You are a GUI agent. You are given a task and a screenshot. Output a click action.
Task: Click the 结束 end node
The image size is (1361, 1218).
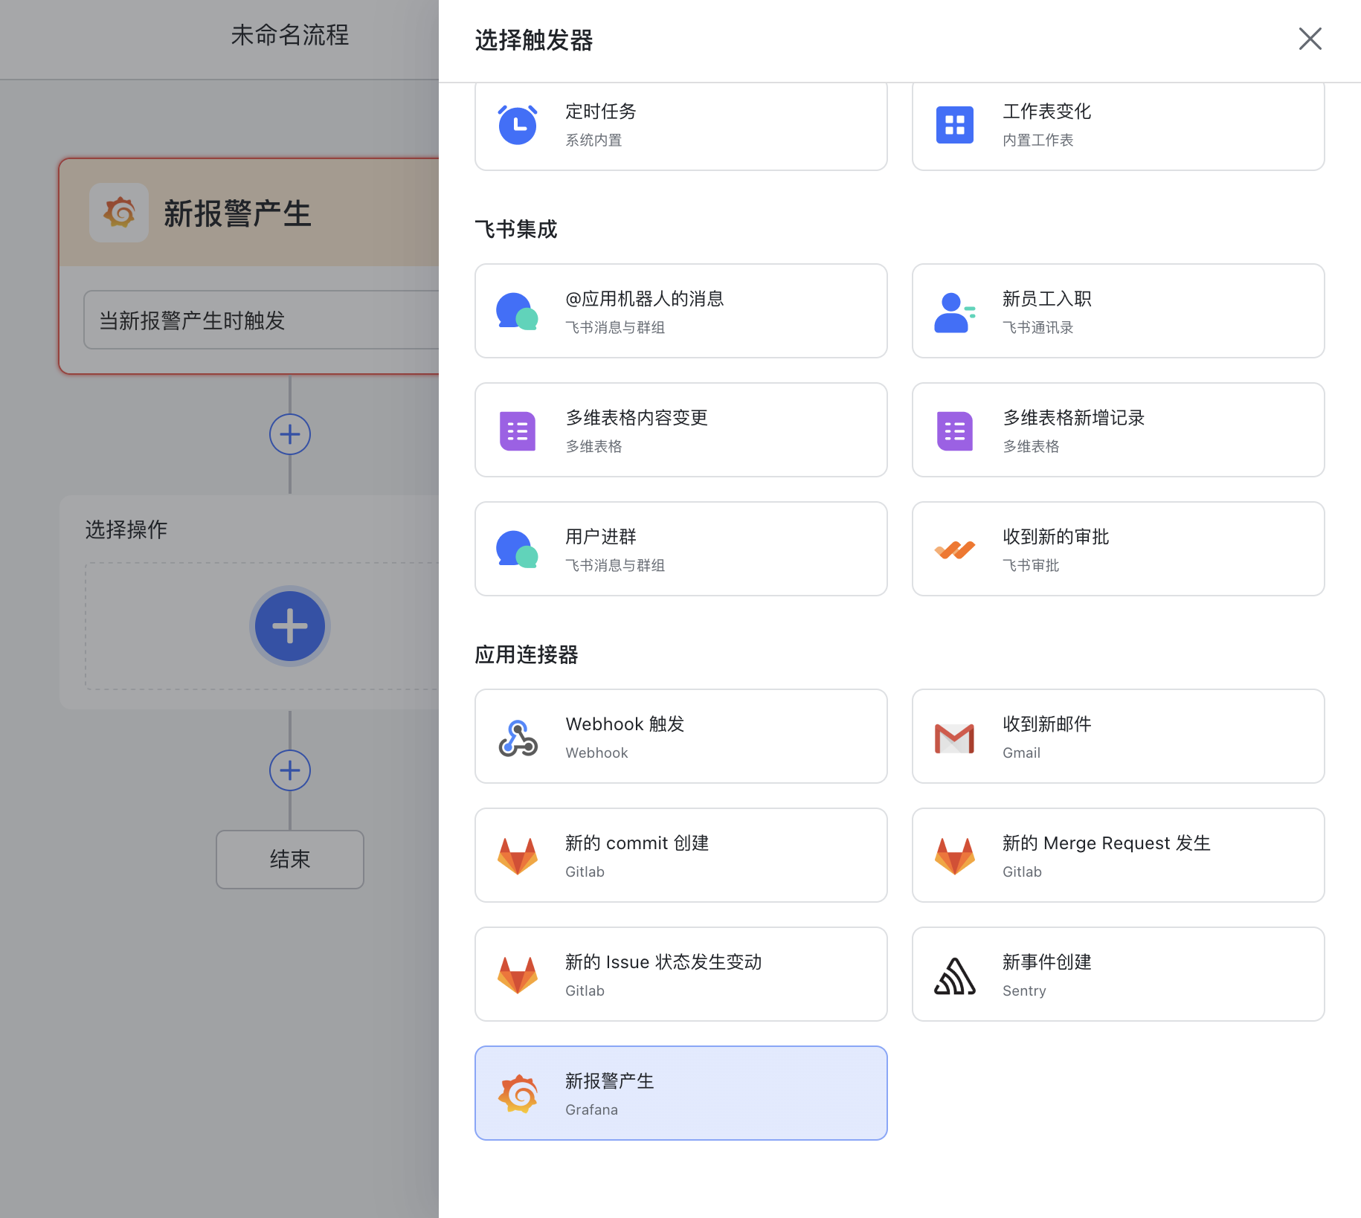(x=289, y=860)
